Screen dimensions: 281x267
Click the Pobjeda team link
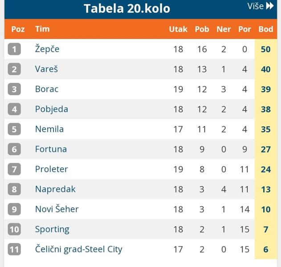pyautogui.click(x=52, y=109)
